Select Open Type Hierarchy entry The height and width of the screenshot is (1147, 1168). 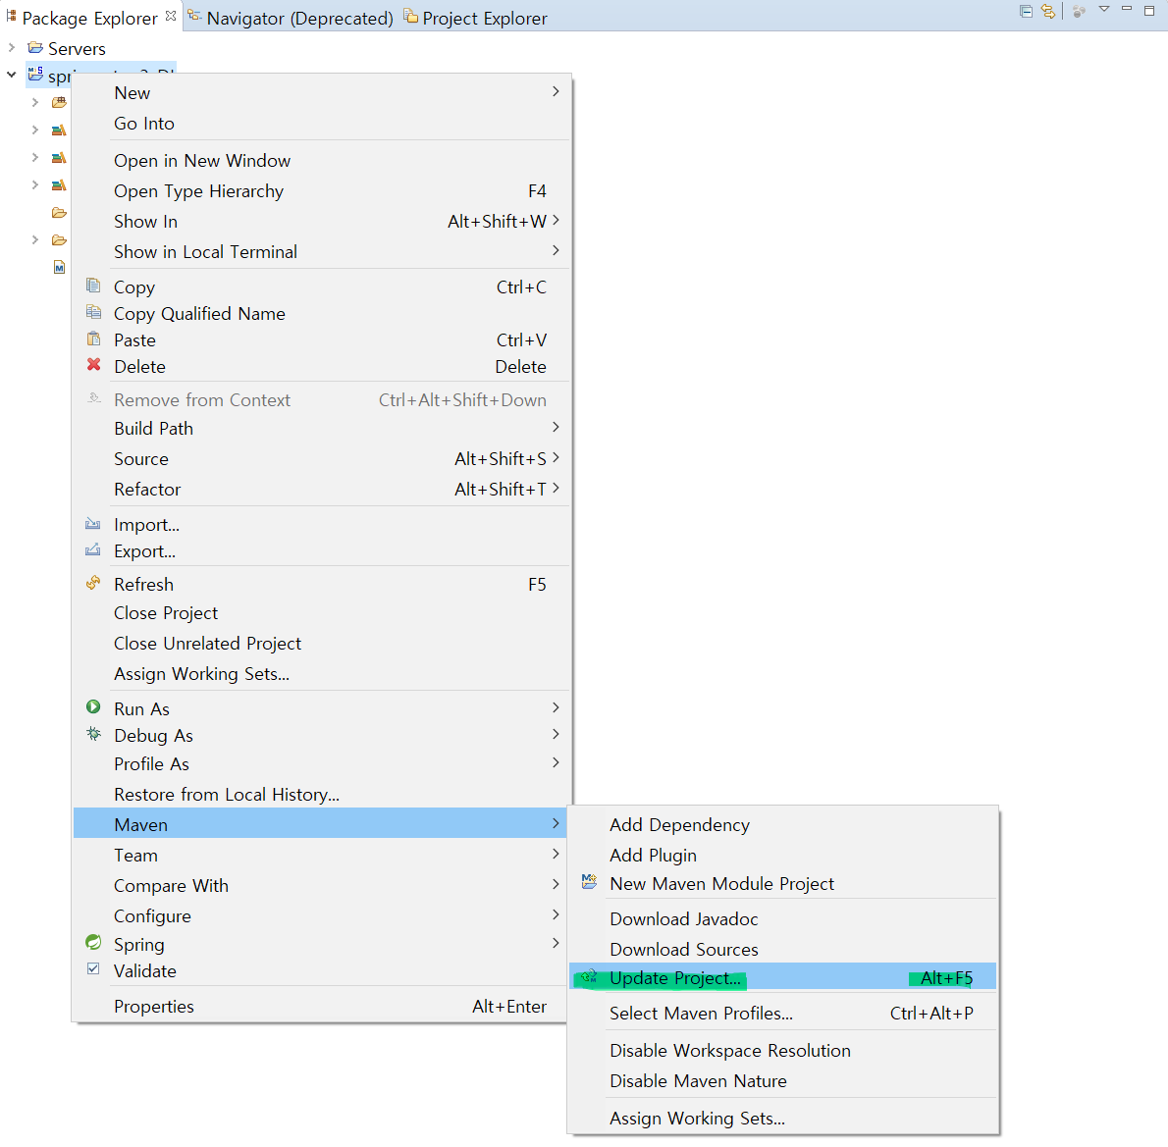pyautogui.click(x=321, y=191)
